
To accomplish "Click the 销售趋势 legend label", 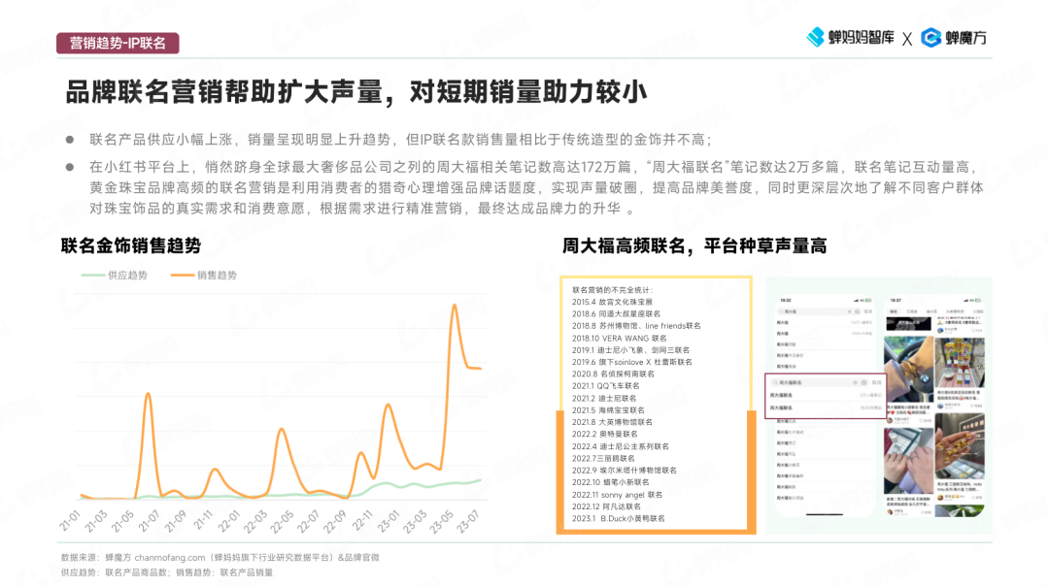I will tap(217, 275).
